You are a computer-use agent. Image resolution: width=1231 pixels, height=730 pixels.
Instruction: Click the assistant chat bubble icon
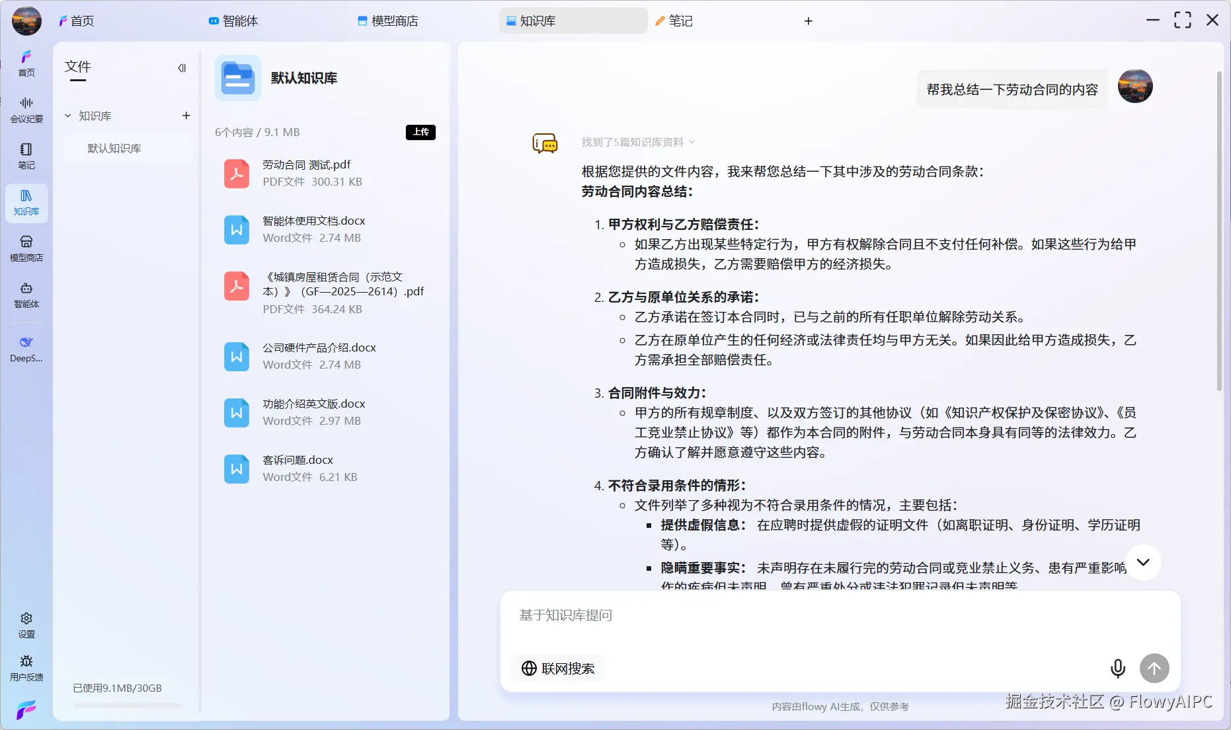tap(545, 143)
